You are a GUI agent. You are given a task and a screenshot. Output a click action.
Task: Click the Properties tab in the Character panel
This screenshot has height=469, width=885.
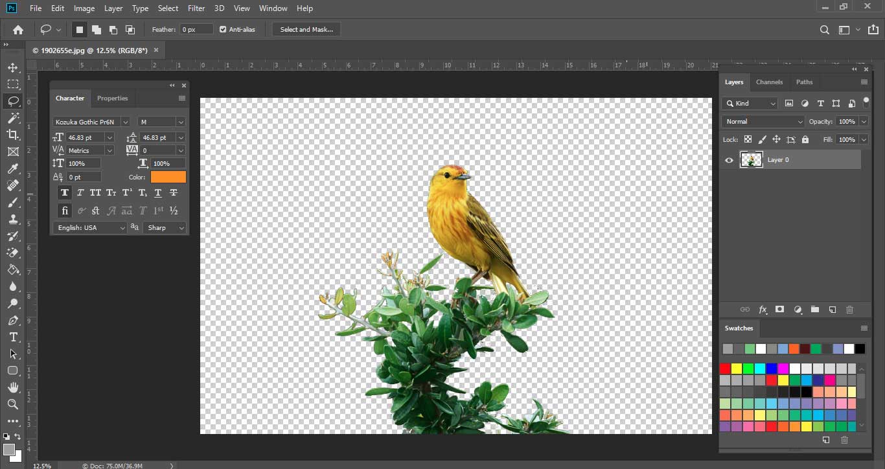point(112,98)
